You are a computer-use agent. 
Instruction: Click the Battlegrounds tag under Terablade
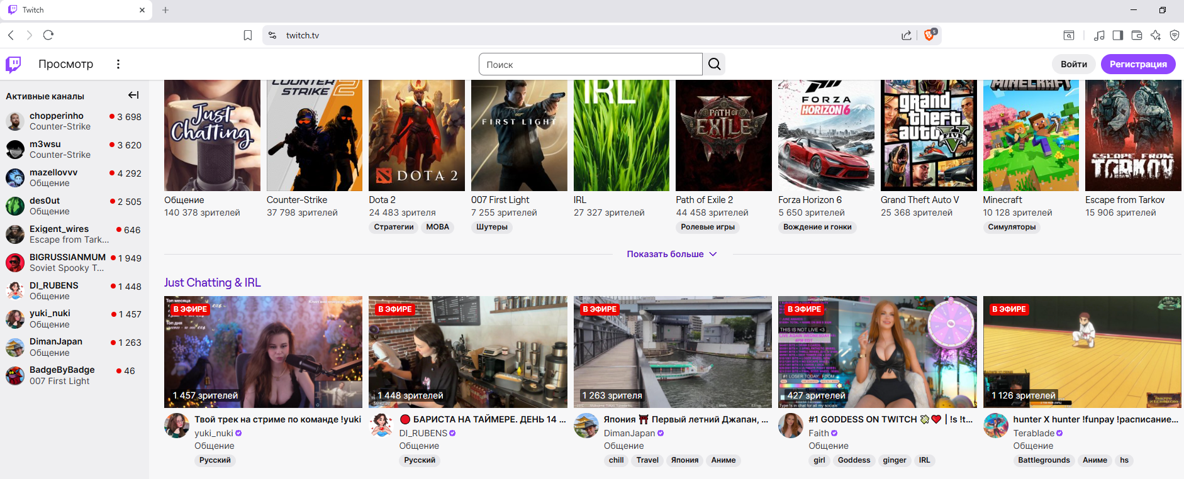(x=1044, y=460)
